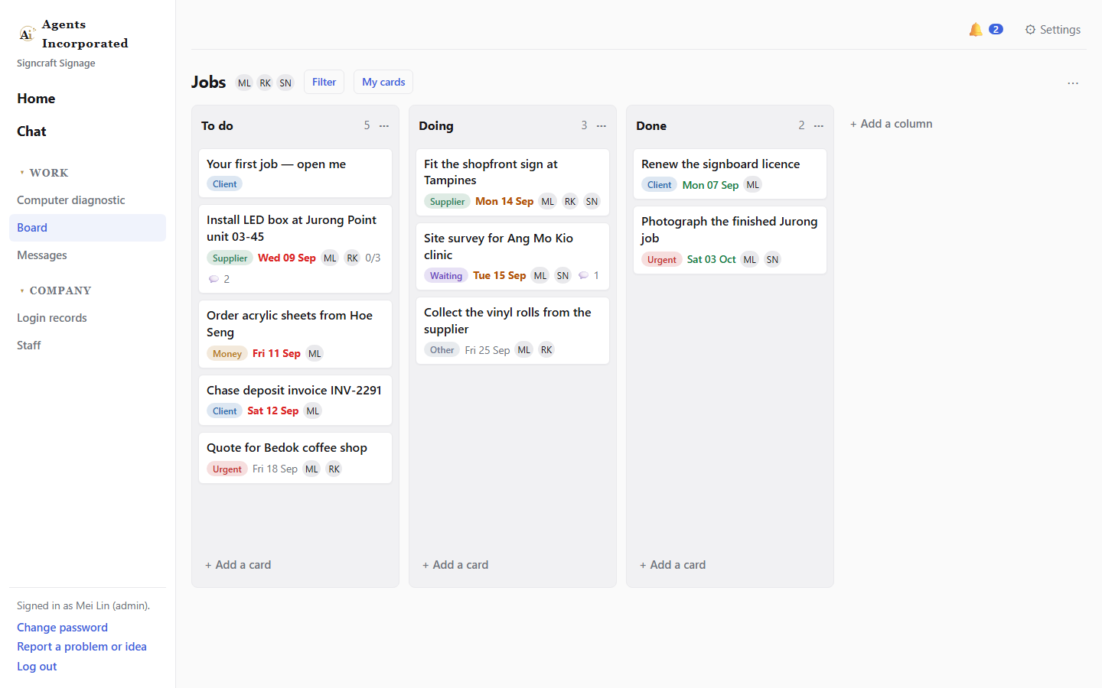This screenshot has width=1102, height=688.
Task: Add a card to the To do column
Action: pyautogui.click(x=238, y=565)
